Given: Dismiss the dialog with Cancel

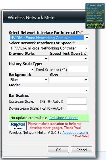Looking at the screenshot, I should 82,150.
